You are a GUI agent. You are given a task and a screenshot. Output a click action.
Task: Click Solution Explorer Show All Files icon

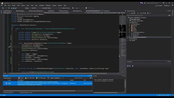(145, 13)
